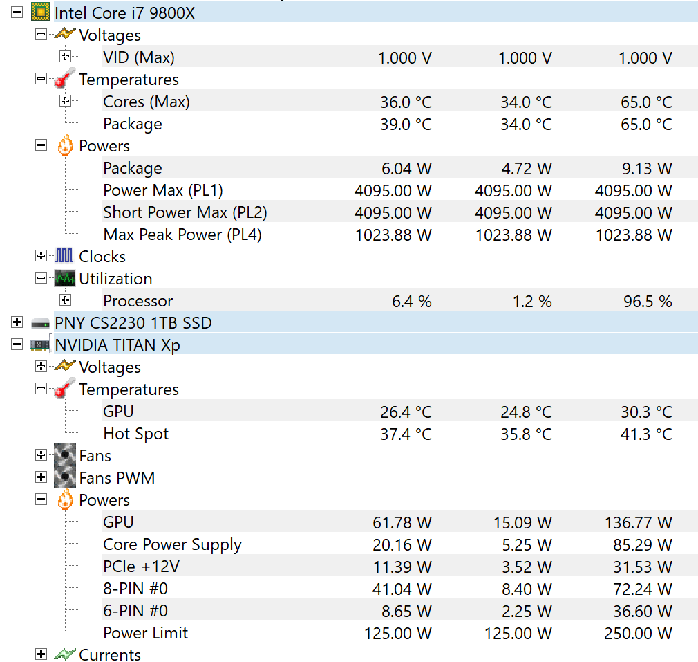Select the Max Peak Power (PL4) row
Image resolution: width=698 pixels, height=662 pixels.
(x=399, y=235)
